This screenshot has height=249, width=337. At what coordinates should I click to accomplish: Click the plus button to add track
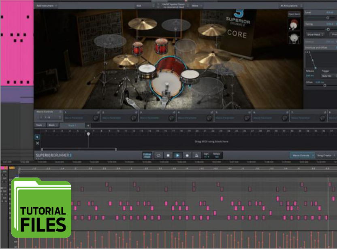pos(88,126)
